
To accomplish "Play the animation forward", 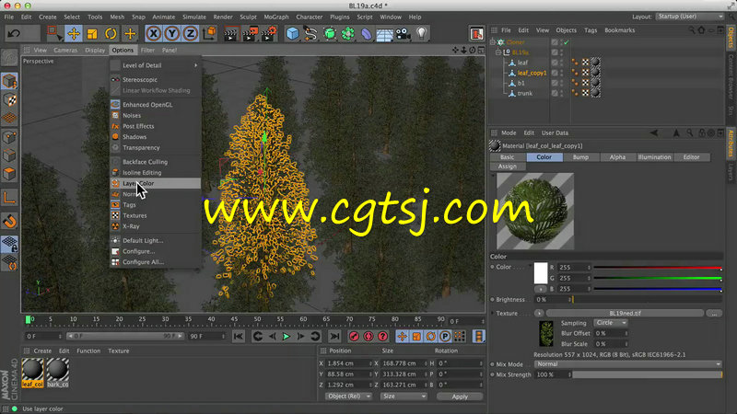I will click(x=286, y=336).
